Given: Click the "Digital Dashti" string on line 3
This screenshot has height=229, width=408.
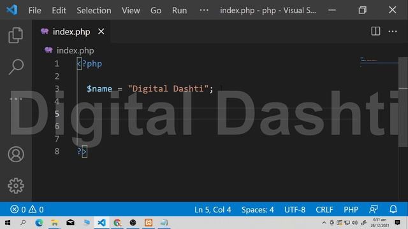Looking at the screenshot, I should point(168,89).
